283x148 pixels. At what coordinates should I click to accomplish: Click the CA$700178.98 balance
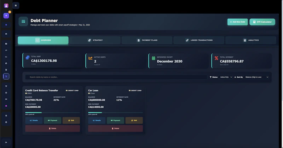click(34, 100)
